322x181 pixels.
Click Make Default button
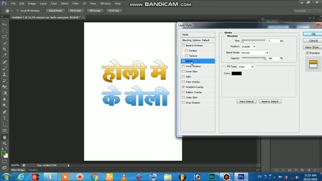point(246,102)
